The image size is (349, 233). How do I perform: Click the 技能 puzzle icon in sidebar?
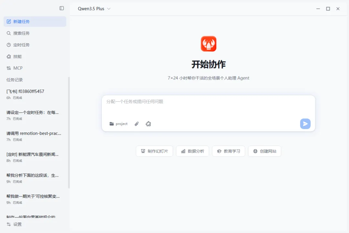(9, 56)
